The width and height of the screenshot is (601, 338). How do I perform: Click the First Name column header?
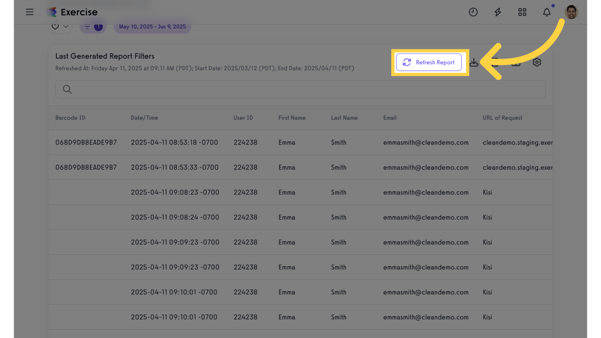[292, 118]
